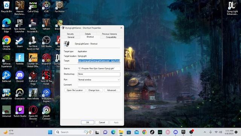Viewport: 241px width, 136px height.
Task: Show hidden system tray icons
Action: [205, 132]
